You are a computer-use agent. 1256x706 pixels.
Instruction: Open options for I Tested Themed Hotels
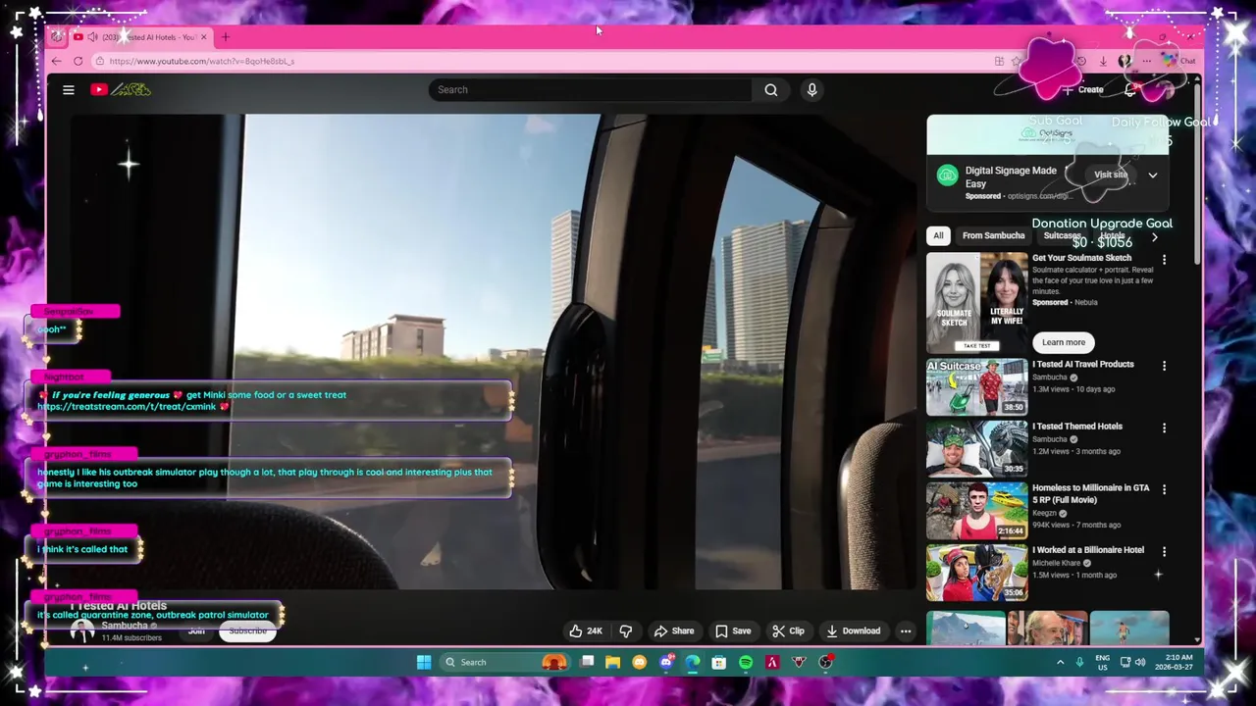point(1164,429)
